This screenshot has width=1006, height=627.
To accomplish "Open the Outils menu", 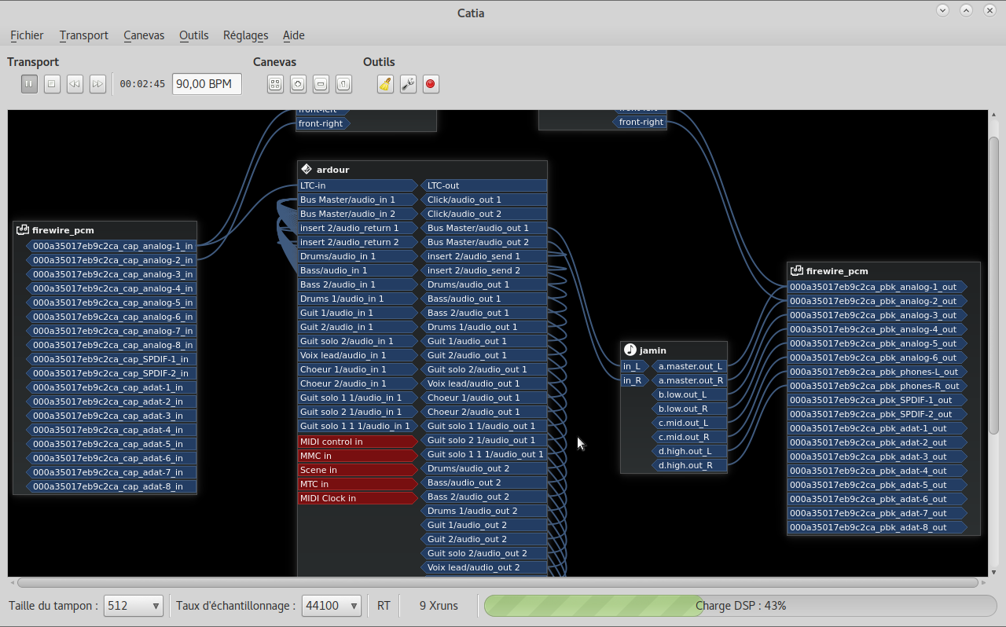I will coord(194,35).
